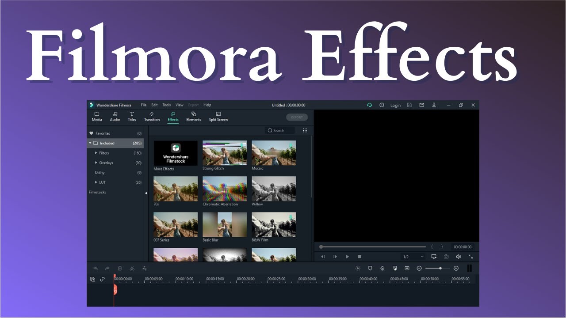566x318 pixels.
Task: Click the previous frame button
Action: pyautogui.click(x=323, y=257)
